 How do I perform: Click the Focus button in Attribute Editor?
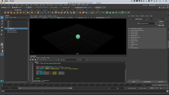pos(161,22)
